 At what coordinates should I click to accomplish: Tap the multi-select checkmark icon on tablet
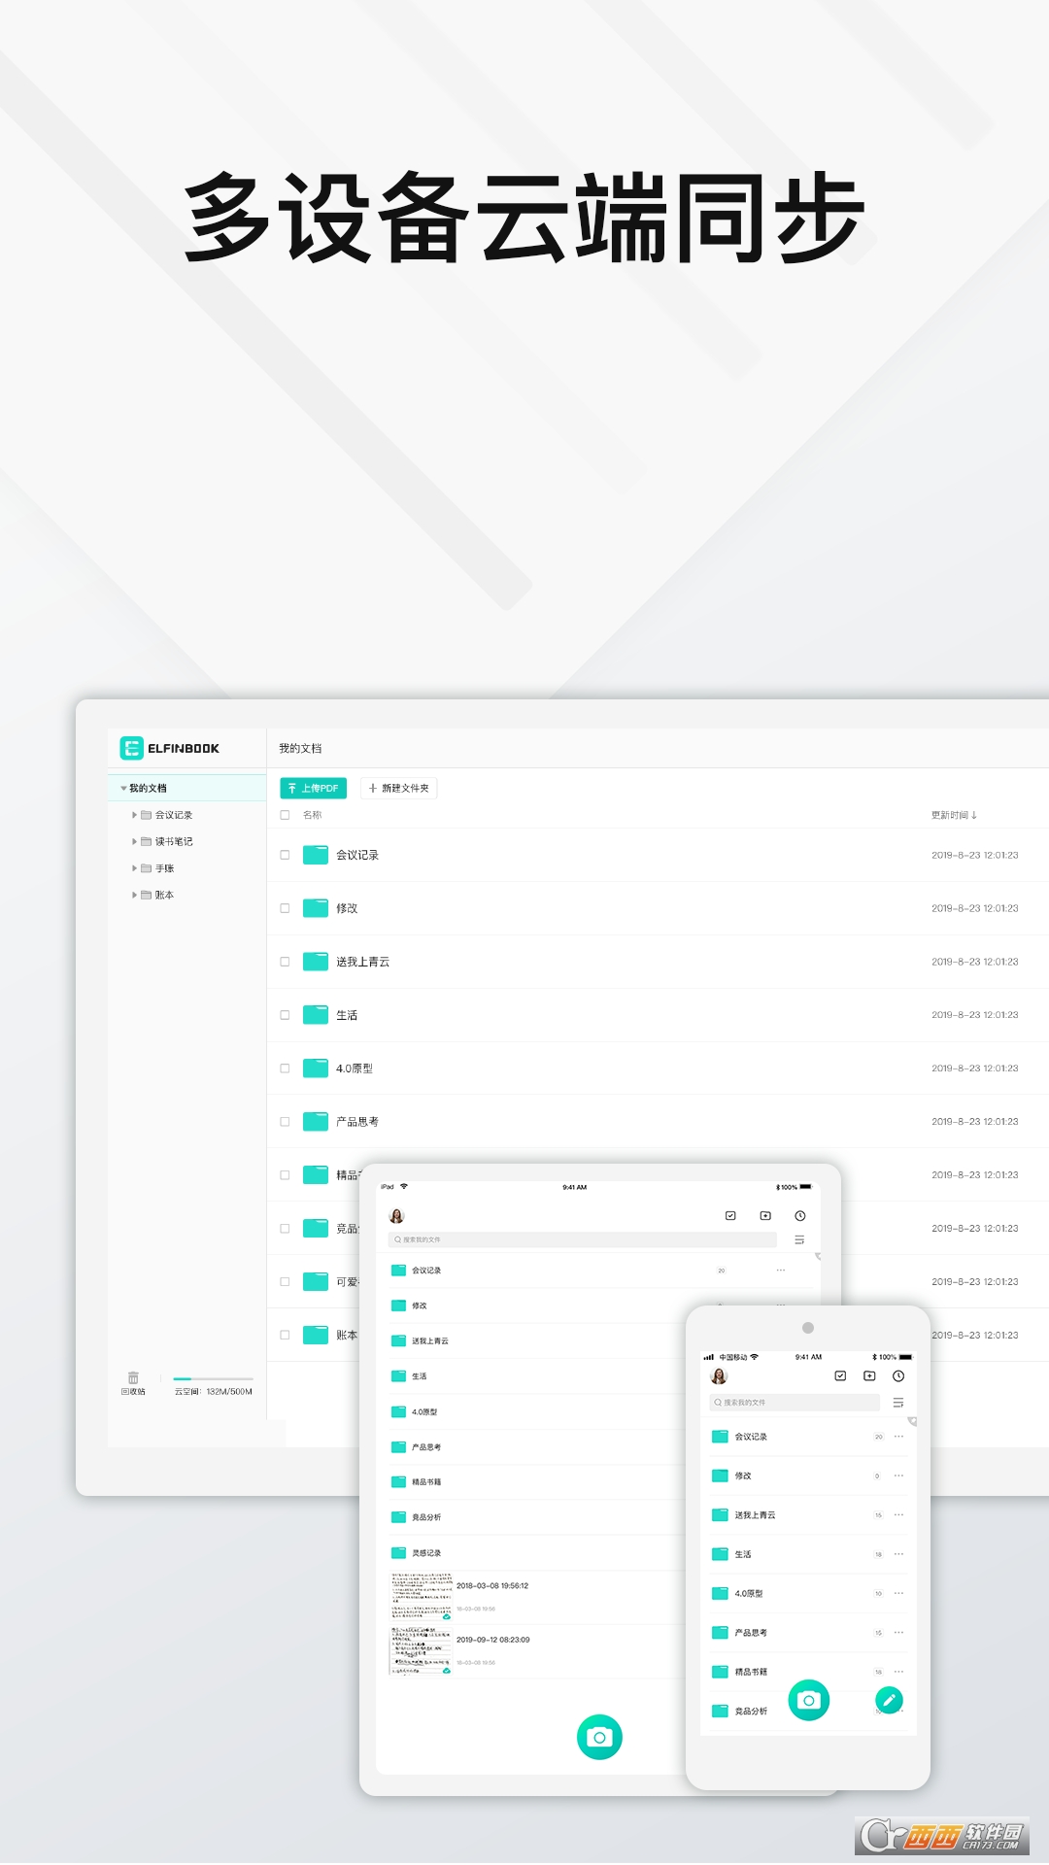click(730, 1215)
